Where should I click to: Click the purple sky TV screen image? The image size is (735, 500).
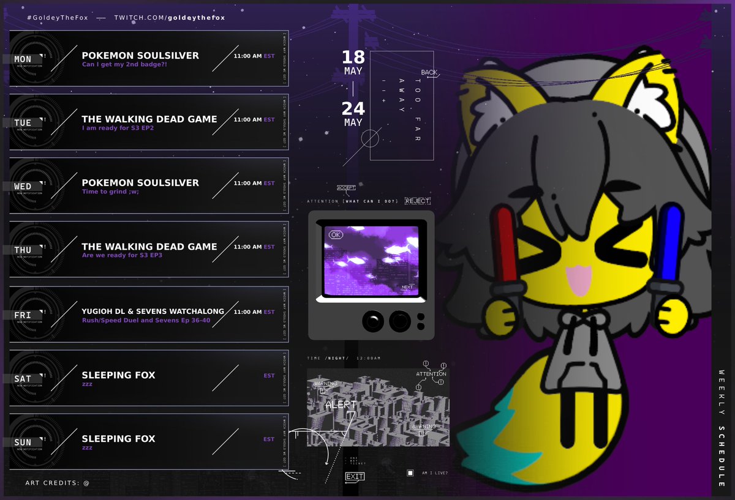click(371, 261)
